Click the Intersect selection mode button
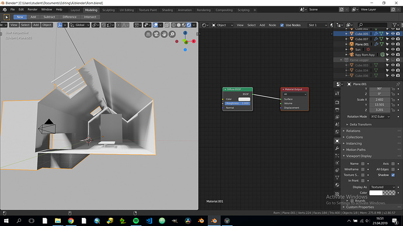 [x=90, y=17]
